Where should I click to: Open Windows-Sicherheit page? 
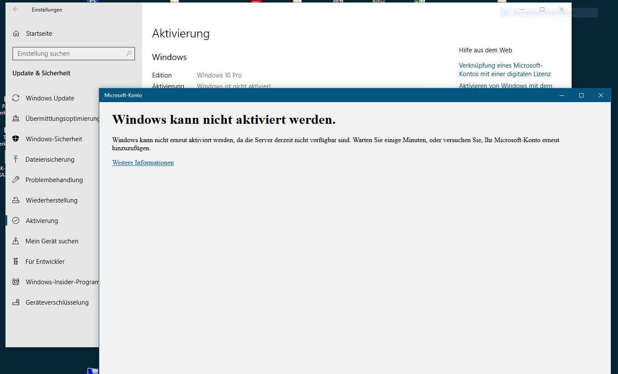[x=54, y=139]
